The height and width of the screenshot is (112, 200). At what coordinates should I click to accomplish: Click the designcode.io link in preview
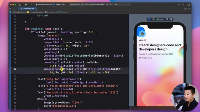coord(147,58)
